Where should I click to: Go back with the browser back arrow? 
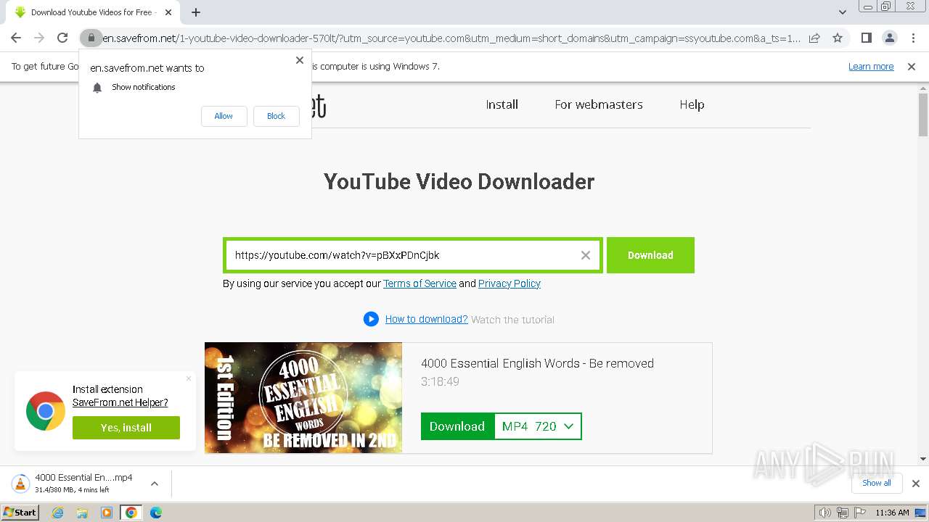pos(16,38)
